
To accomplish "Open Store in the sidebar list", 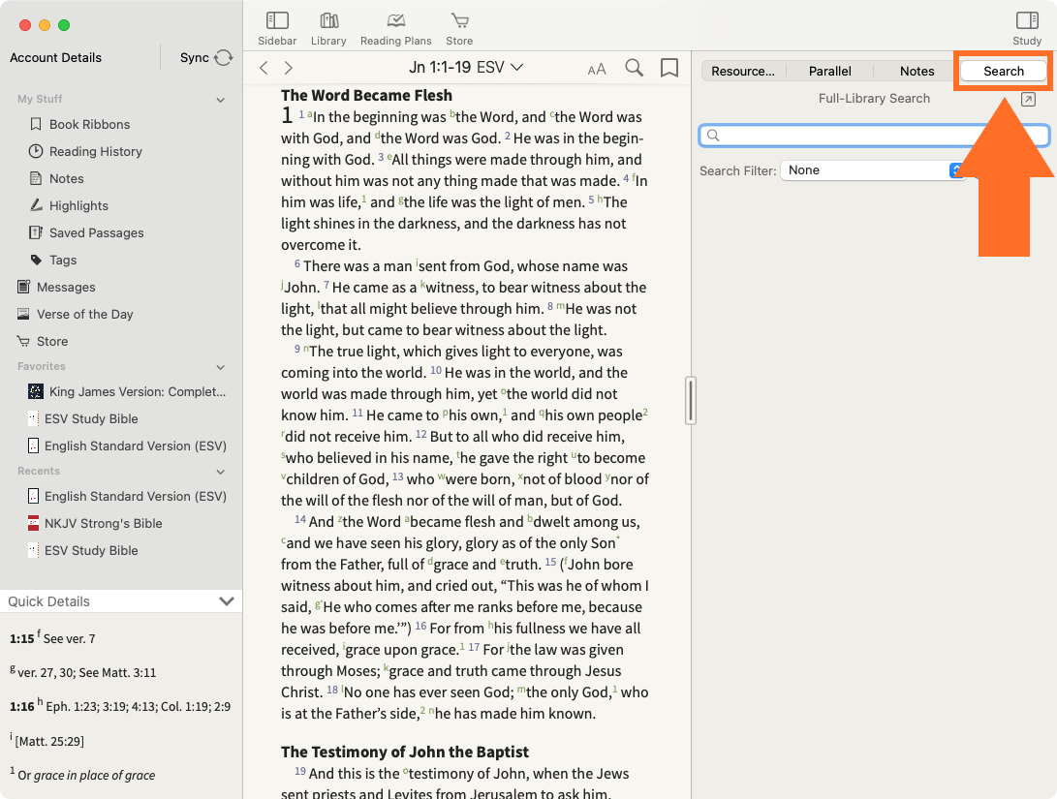I will 43,342.
